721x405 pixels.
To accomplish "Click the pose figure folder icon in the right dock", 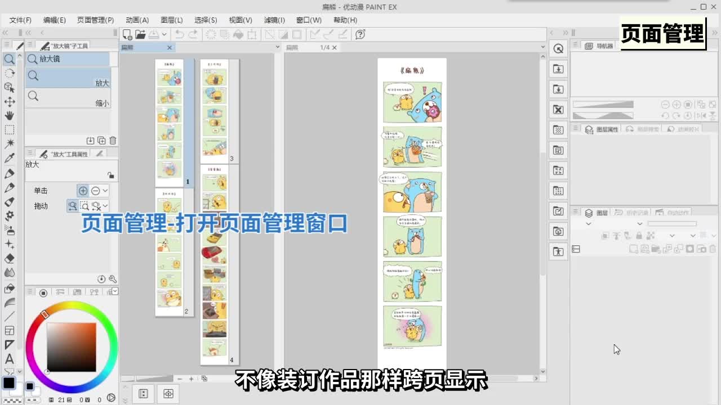I will 558,251.
